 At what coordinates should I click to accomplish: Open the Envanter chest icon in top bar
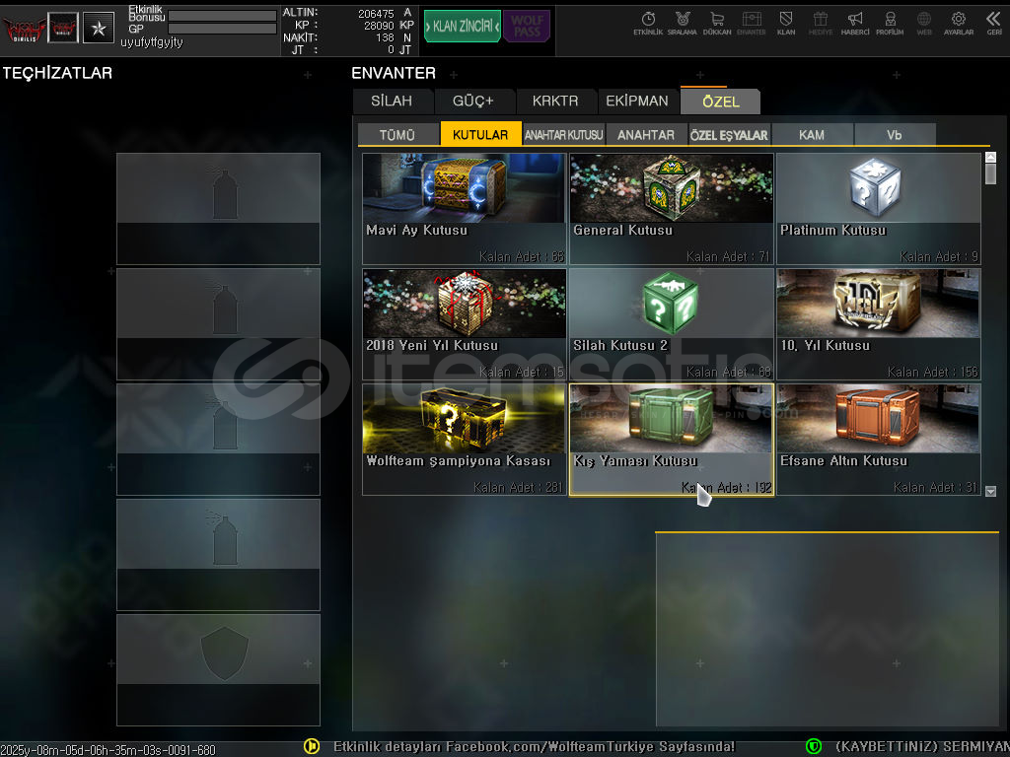coord(751,24)
